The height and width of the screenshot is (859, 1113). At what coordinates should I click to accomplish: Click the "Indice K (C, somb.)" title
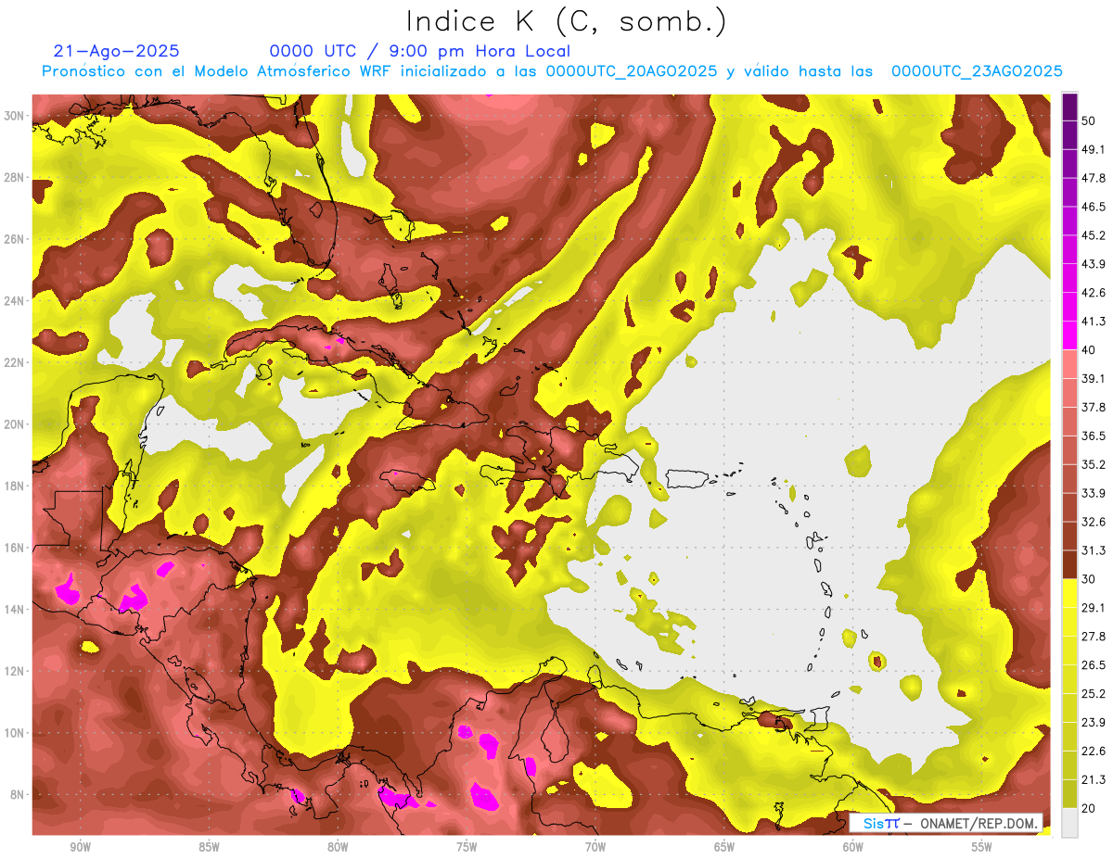coord(567,21)
